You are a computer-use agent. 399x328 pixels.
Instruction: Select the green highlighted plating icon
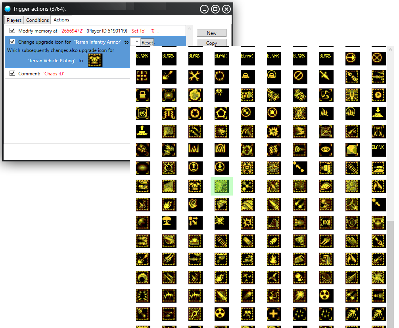(x=221, y=186)
